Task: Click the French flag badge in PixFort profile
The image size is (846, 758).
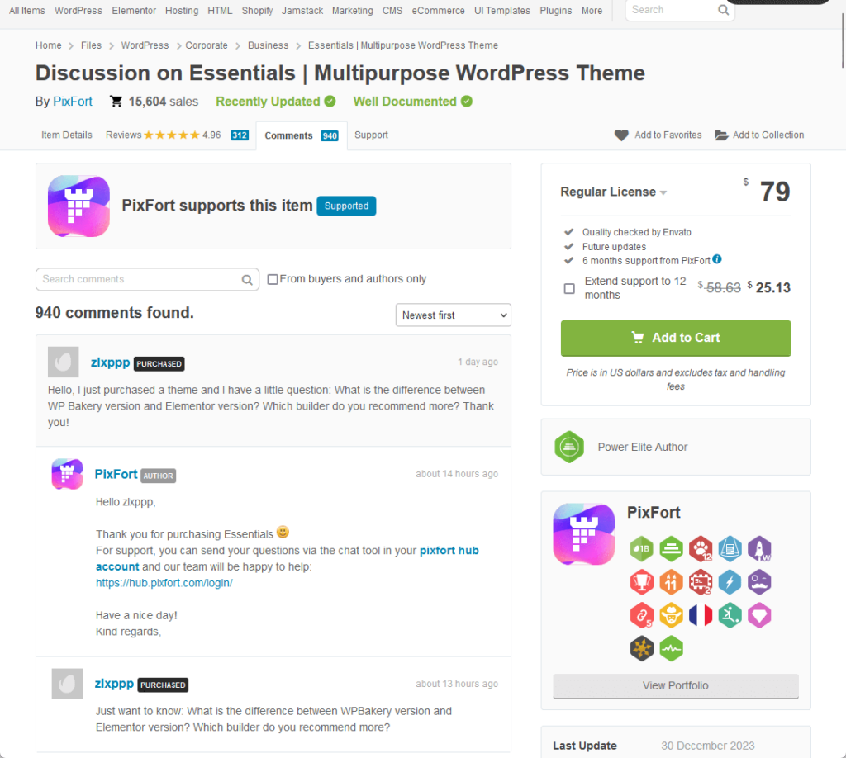Action: pos(701,615)
